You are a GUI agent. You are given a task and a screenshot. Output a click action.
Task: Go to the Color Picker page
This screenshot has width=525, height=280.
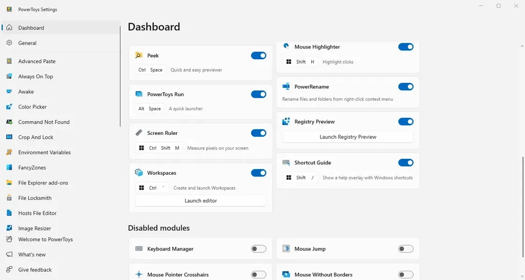pos(60,107)
